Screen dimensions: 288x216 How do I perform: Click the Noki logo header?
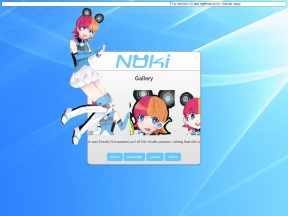(x=143, y=61)
